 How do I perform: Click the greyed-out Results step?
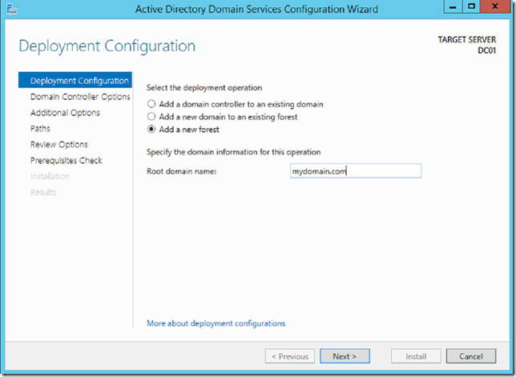[43, 192]
